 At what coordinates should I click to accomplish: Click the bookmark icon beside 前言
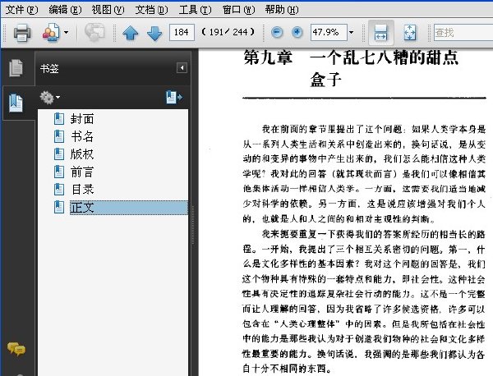(x=59, y=172)
